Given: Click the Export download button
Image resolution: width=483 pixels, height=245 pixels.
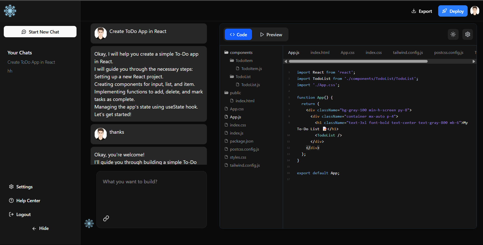Looking at the screenshot, I should pyautogui.click(x=422, y=11).
